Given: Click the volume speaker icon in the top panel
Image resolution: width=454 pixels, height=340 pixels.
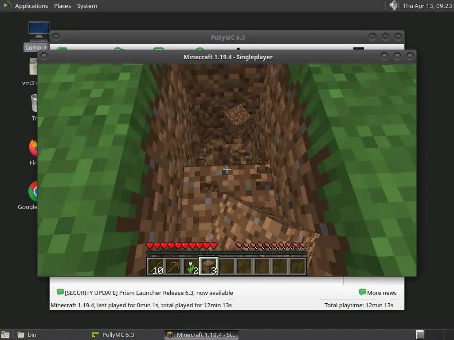Looking at the screenshot, I should [x=394, y=5].
